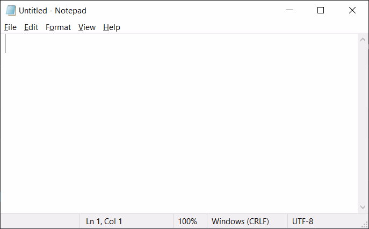Click inside the empty text editing area
The width and height of the screenshot is (369, 229).
[x=177, y=123]
